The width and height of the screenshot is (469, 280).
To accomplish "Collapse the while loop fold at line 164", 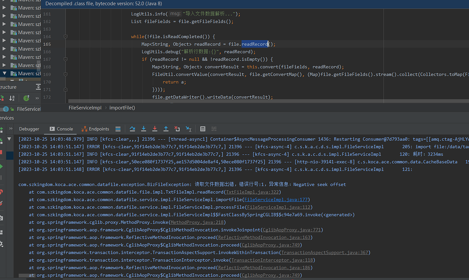I will click(x=65, y=36).
